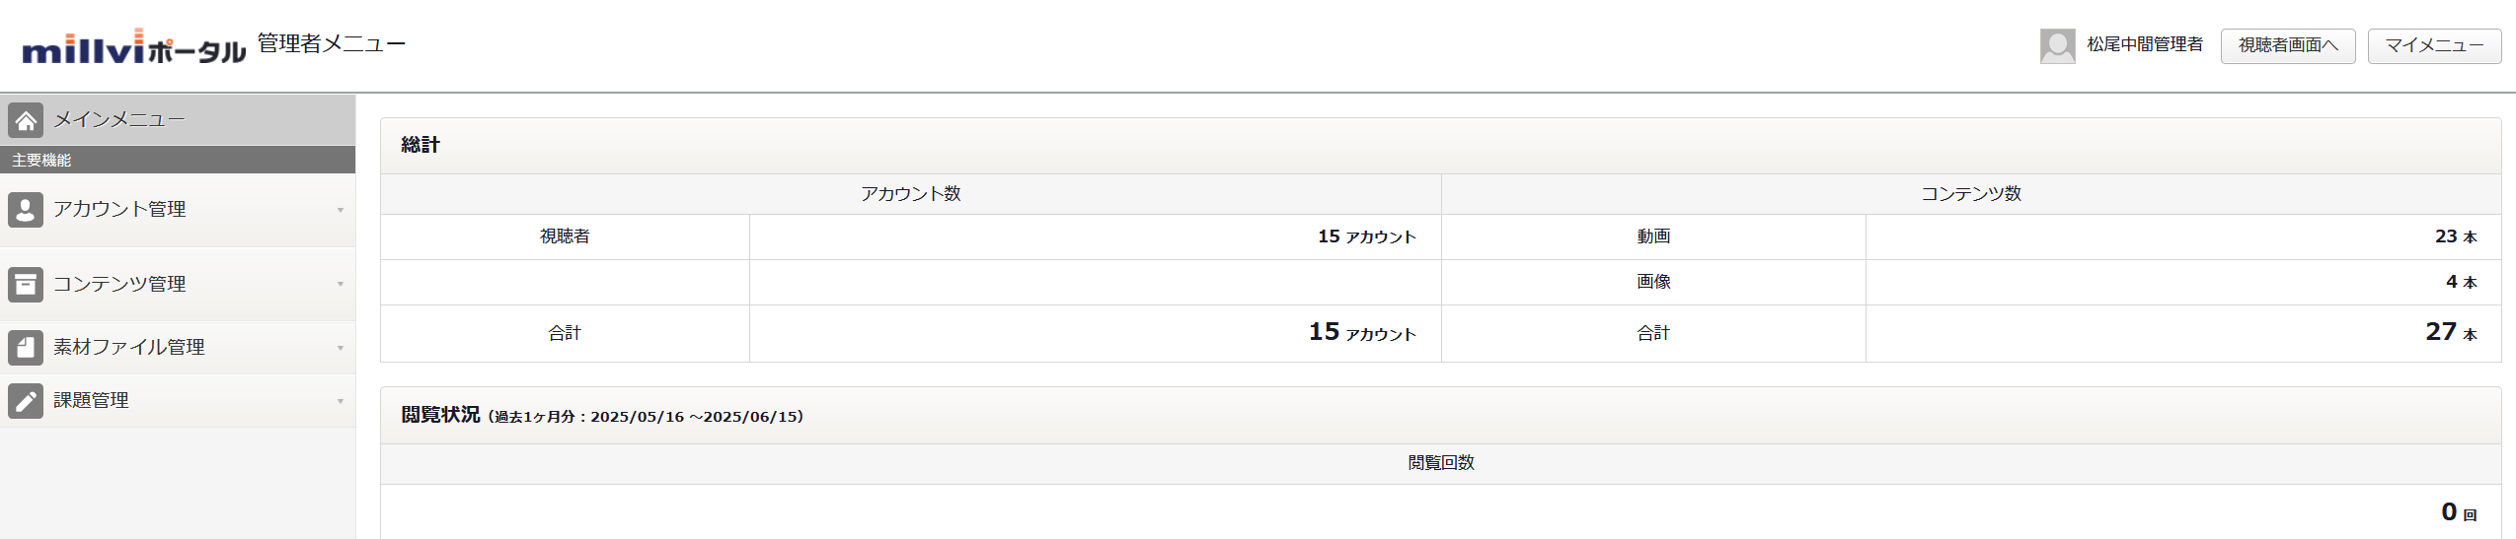Image resolution: width=2516 pixels, height=539 pixels.
Task: Click the 管理者メニュー header title
Action: (x=332, y=43)
